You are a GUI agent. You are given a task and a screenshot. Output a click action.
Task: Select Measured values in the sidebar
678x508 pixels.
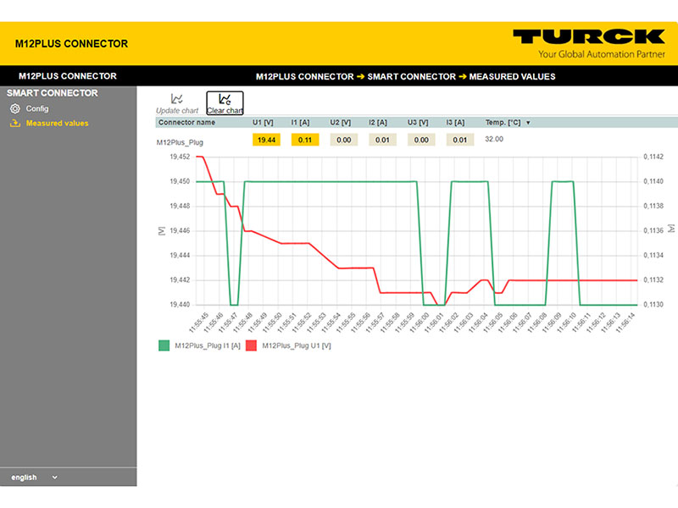point(57,124)
